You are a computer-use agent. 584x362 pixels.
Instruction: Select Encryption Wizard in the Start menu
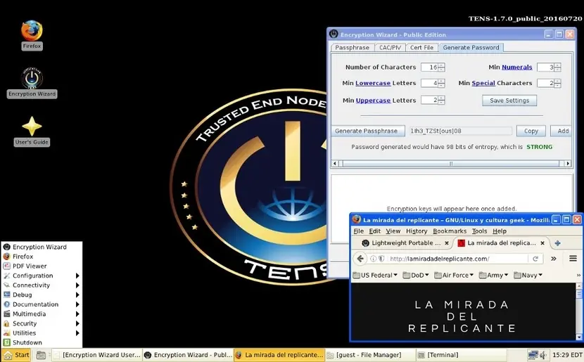point(41,247)
